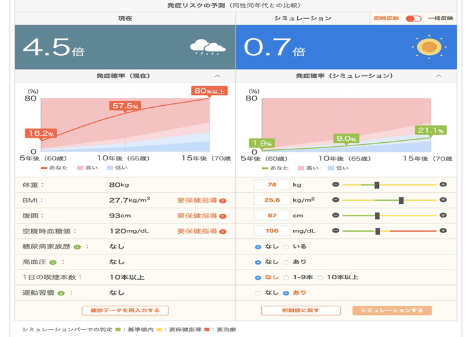Select いる for diabetes family history

(287, 247)
